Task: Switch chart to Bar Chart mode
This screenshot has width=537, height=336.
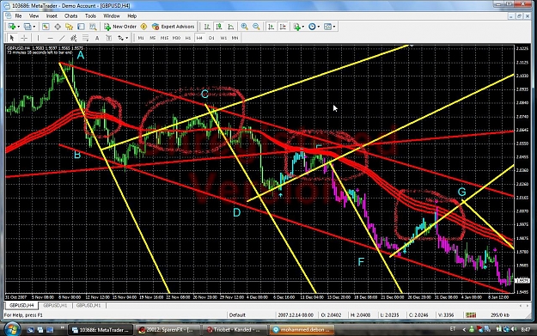Action: point(207,27)
